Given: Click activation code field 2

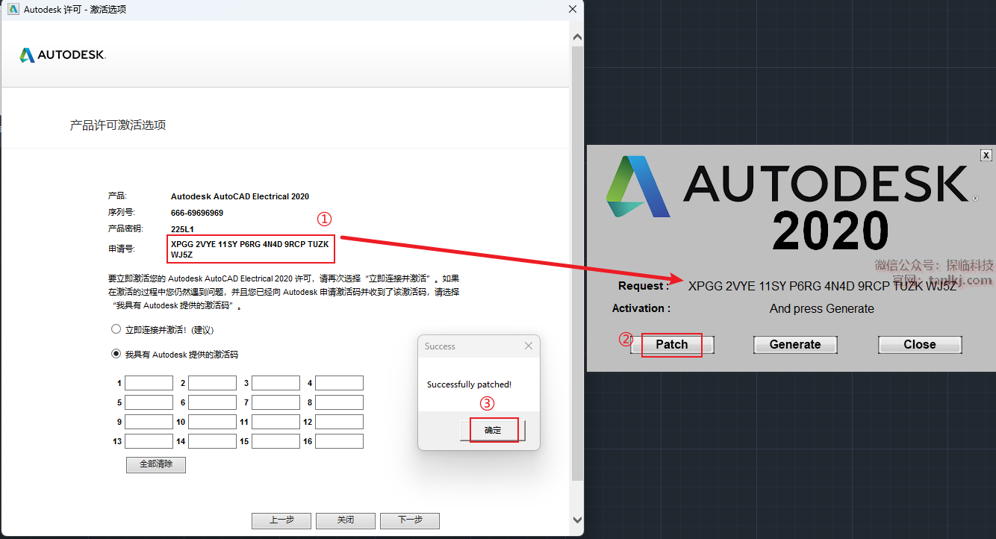Looking at the screenshot, I should [x=212, y=383].
